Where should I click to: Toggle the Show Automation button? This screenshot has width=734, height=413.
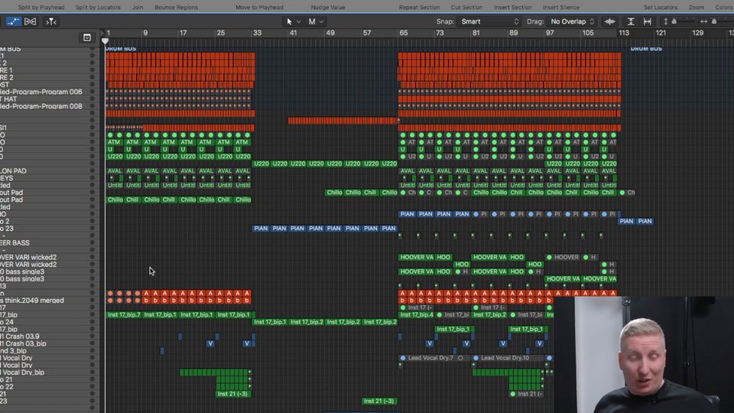coord(13,21)
